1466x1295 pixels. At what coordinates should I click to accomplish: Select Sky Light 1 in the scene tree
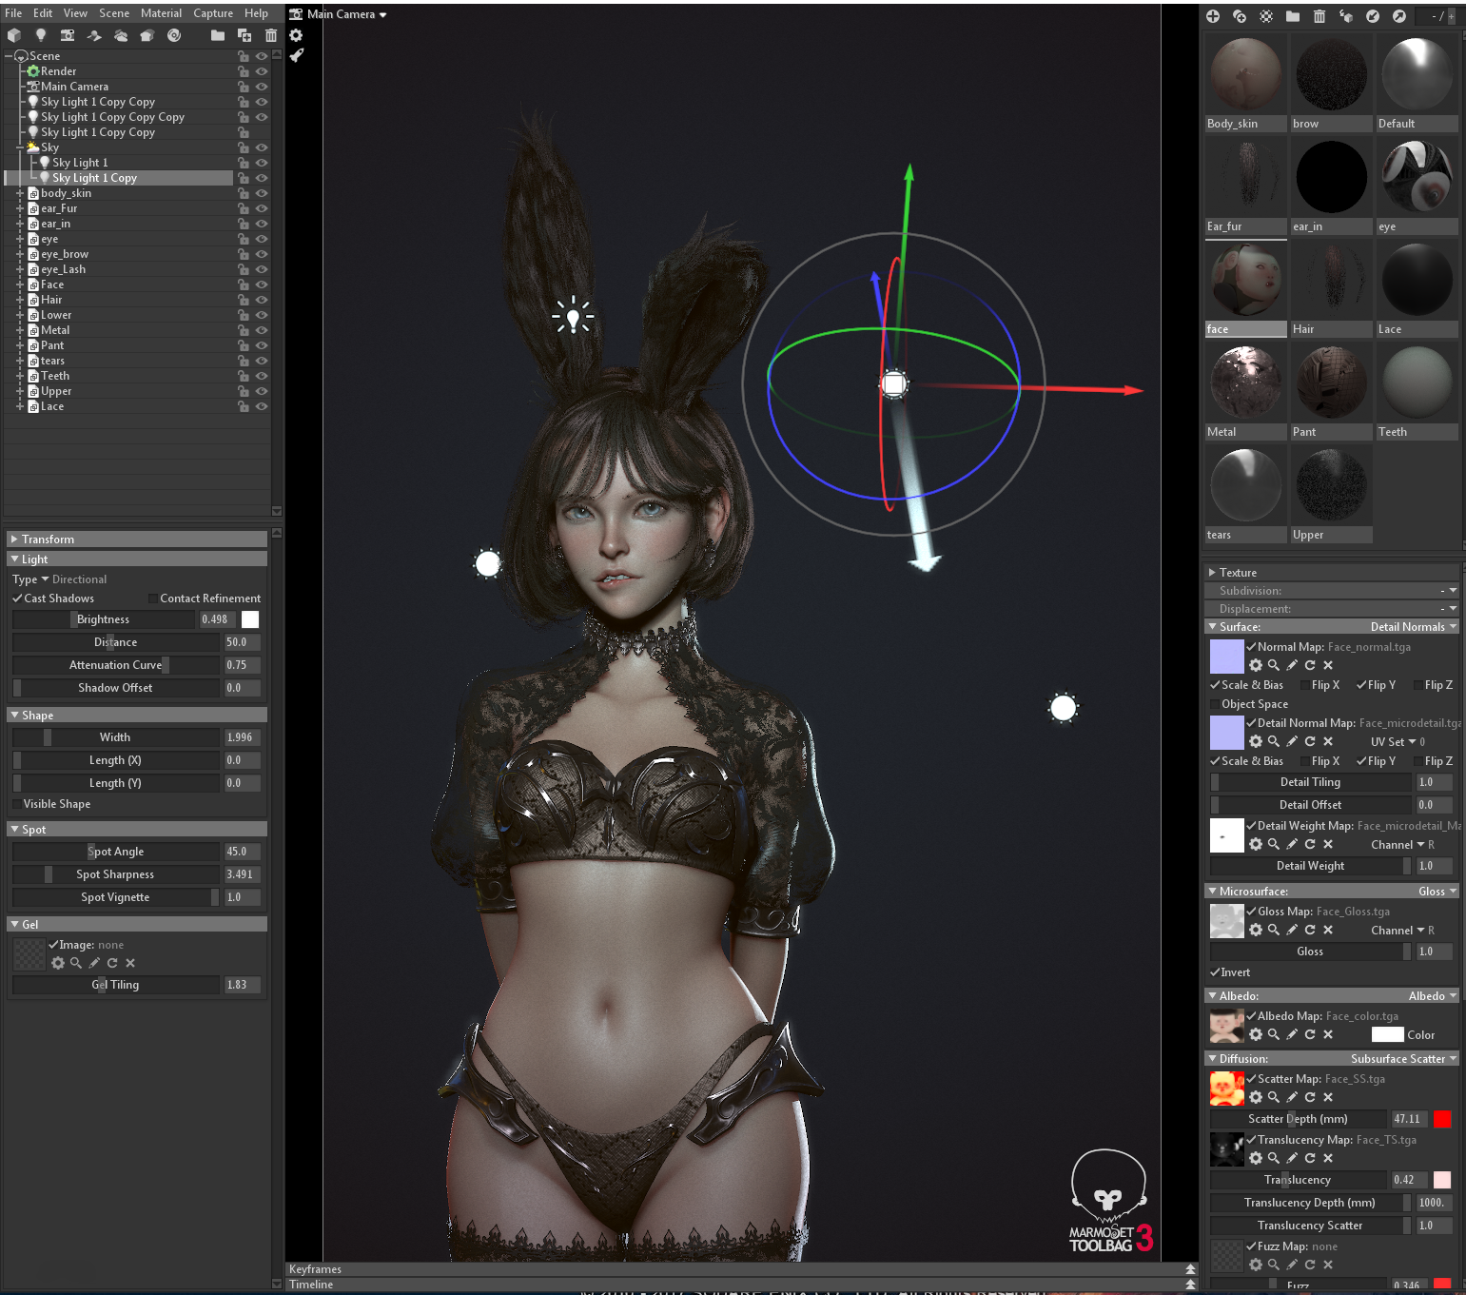point(80,163)
